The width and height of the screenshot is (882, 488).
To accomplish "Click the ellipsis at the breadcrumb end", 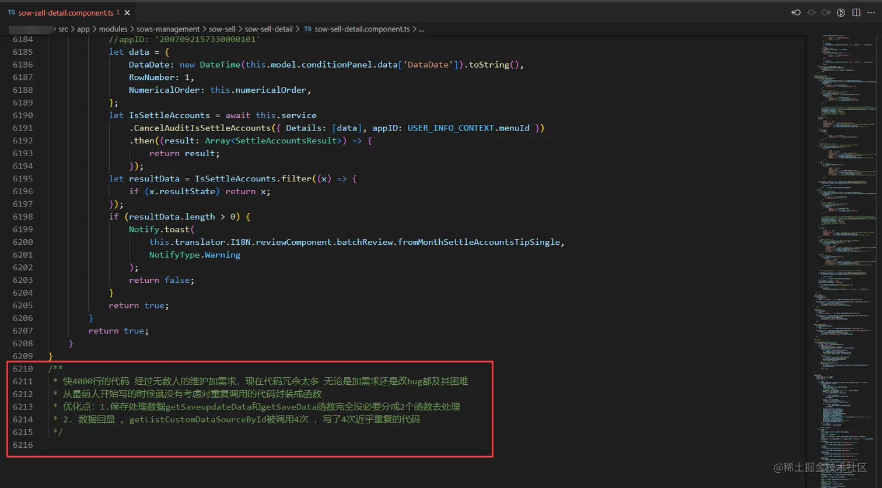I will 422,29.
